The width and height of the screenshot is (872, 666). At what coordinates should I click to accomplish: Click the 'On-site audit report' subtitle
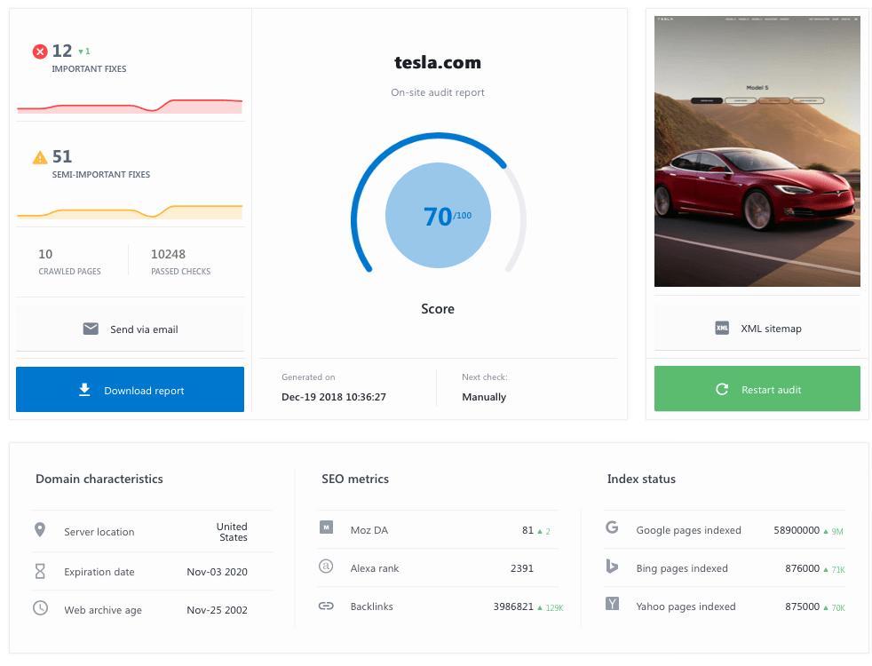(438, 92)
